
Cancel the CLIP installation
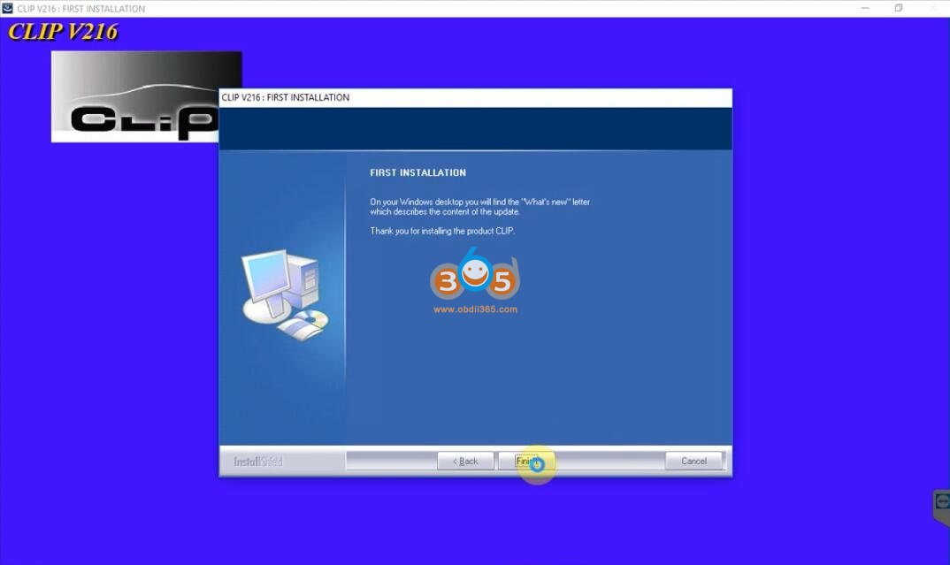pos(693,461)
